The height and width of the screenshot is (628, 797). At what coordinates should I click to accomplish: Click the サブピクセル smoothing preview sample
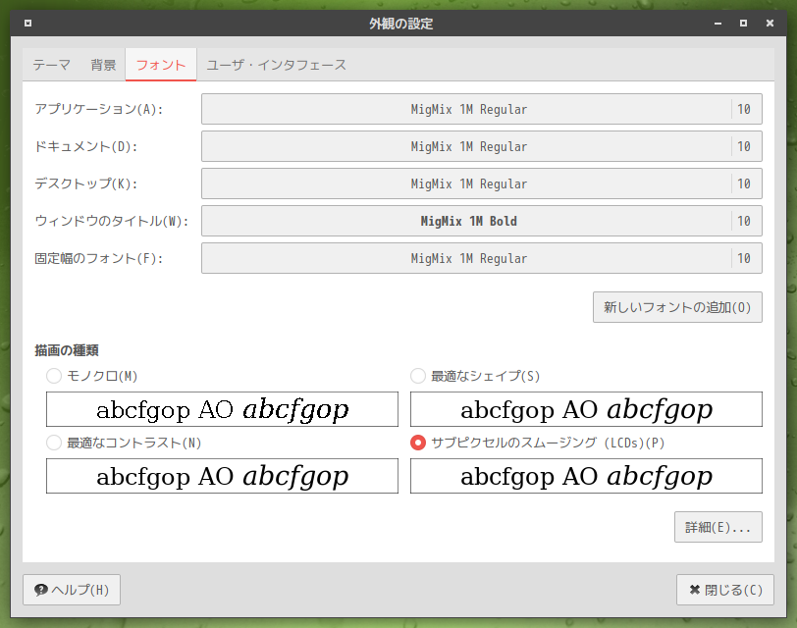point(586,476)
